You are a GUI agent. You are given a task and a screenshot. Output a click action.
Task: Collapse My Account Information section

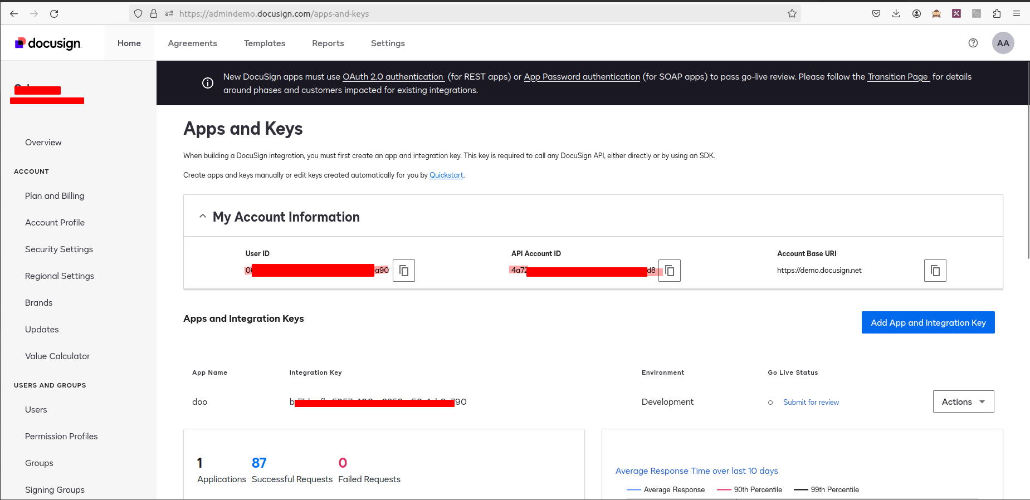[x=203, y=216]
